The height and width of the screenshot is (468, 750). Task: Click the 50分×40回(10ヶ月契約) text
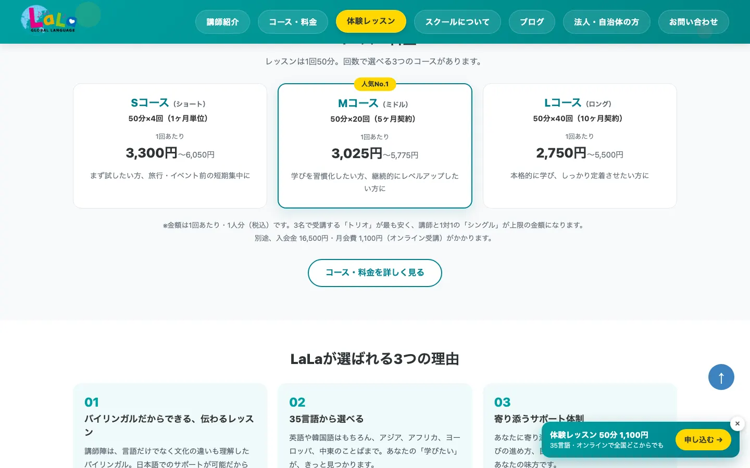point(579,119)
